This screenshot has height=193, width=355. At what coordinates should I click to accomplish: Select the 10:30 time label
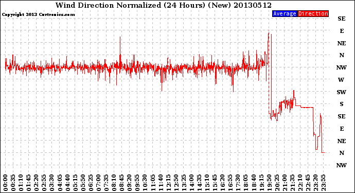(x=145, y=183)
